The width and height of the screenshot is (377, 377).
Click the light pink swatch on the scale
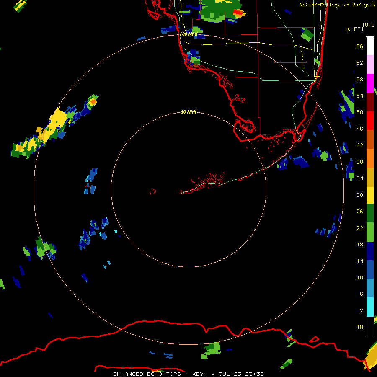(370, 64)
